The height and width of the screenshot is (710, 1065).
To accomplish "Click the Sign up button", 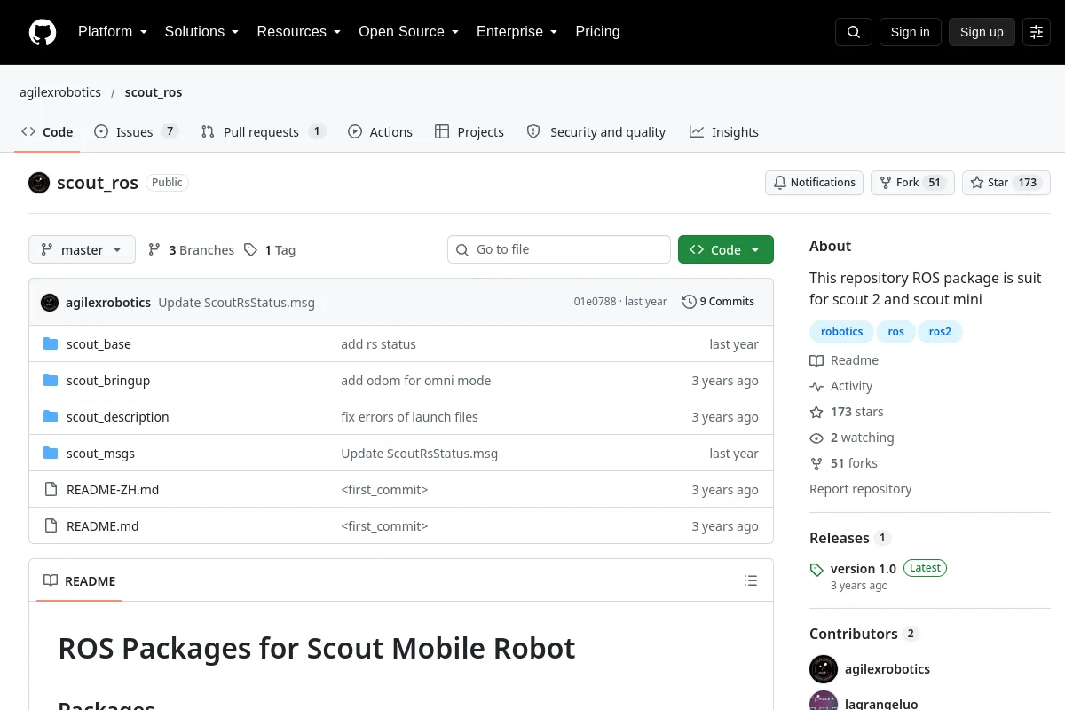I will [982, 32].
